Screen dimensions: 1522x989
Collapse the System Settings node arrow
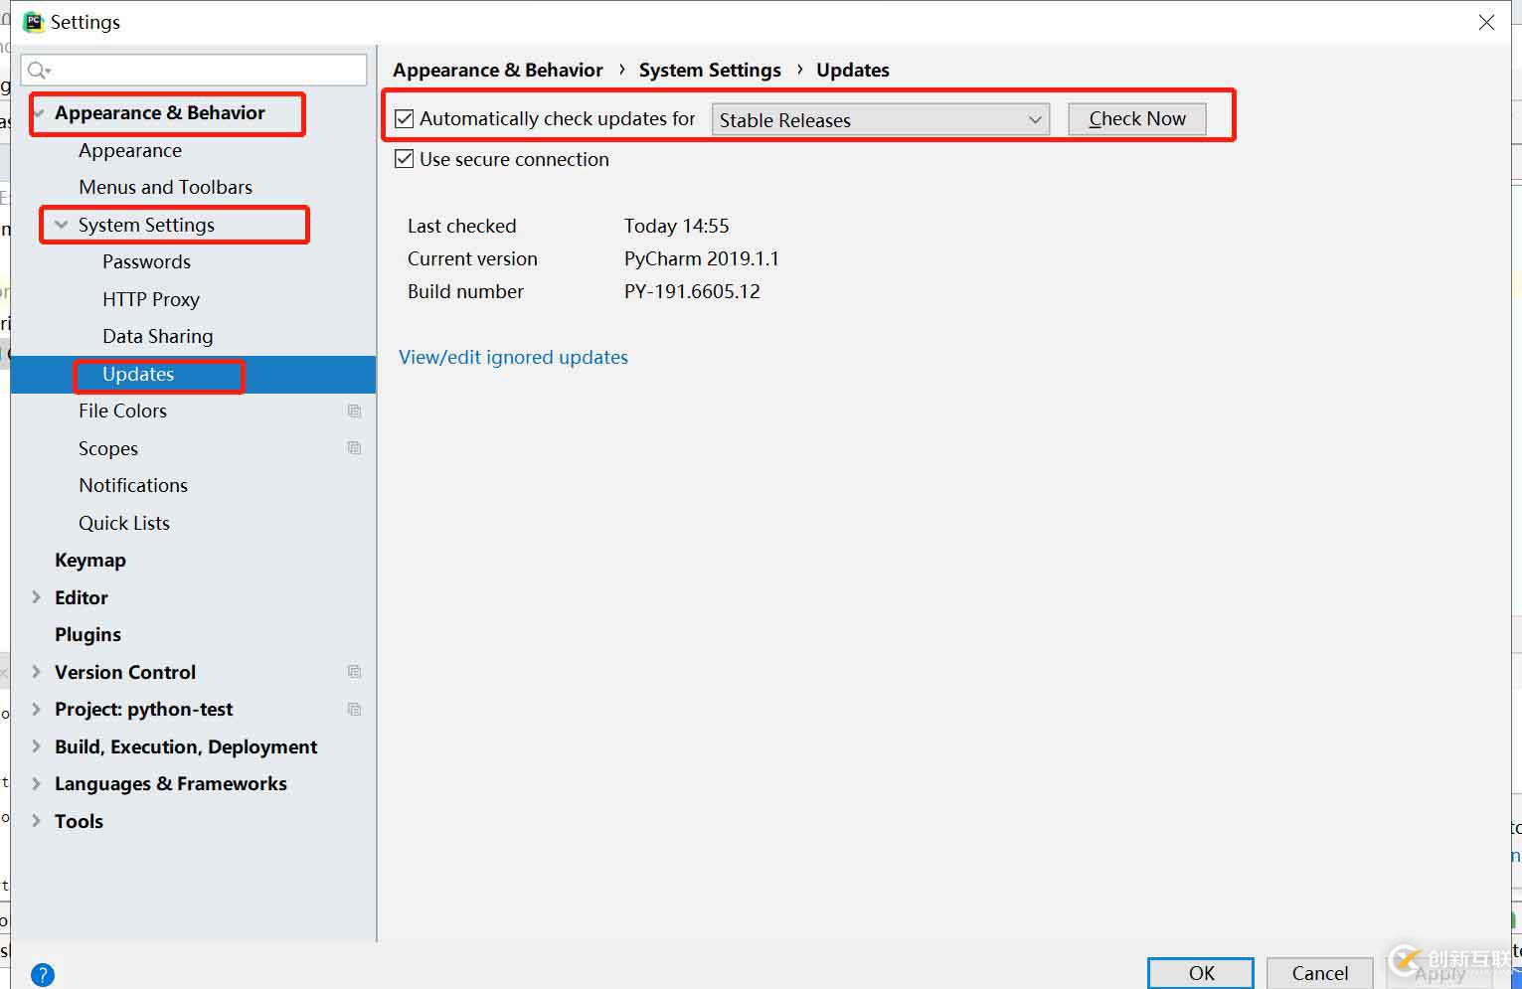click(x=62, y=225)
